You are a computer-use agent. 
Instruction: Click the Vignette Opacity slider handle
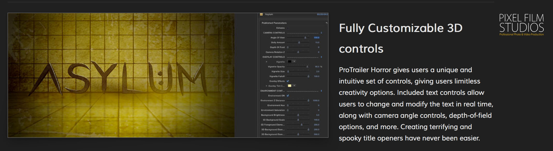tap(307, 66)
